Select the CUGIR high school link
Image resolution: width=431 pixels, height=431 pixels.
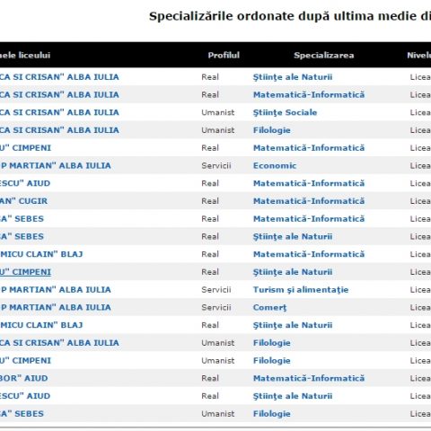[23, 201]
